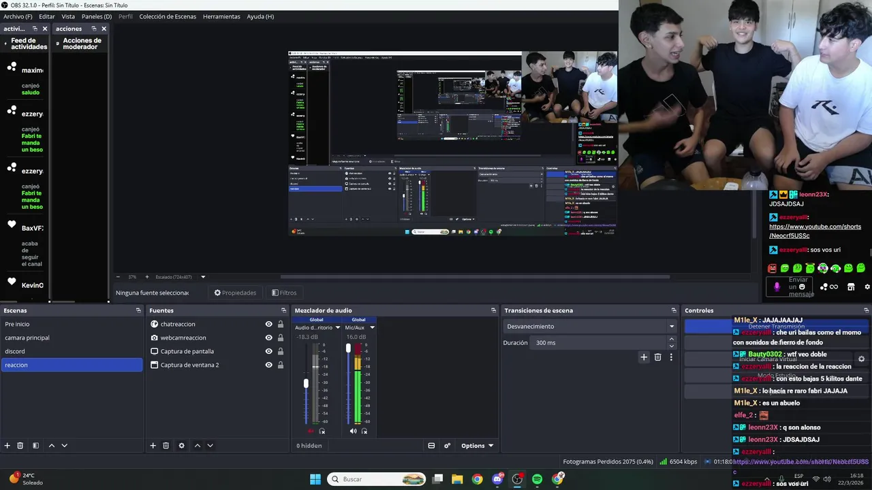872x490 pixels.
Task: Add a new source in Fuentes
Action: click(153, 446)
